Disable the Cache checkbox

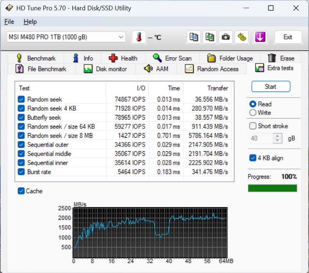click(21, 191)
